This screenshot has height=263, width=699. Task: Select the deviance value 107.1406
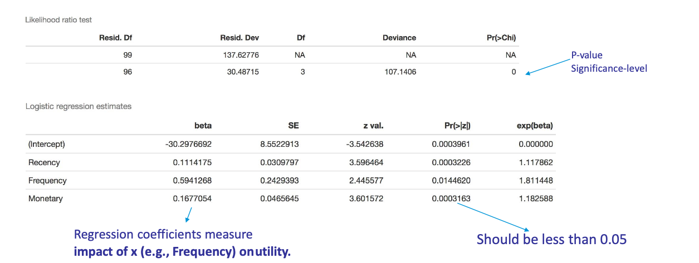click(x=399, y=72)
